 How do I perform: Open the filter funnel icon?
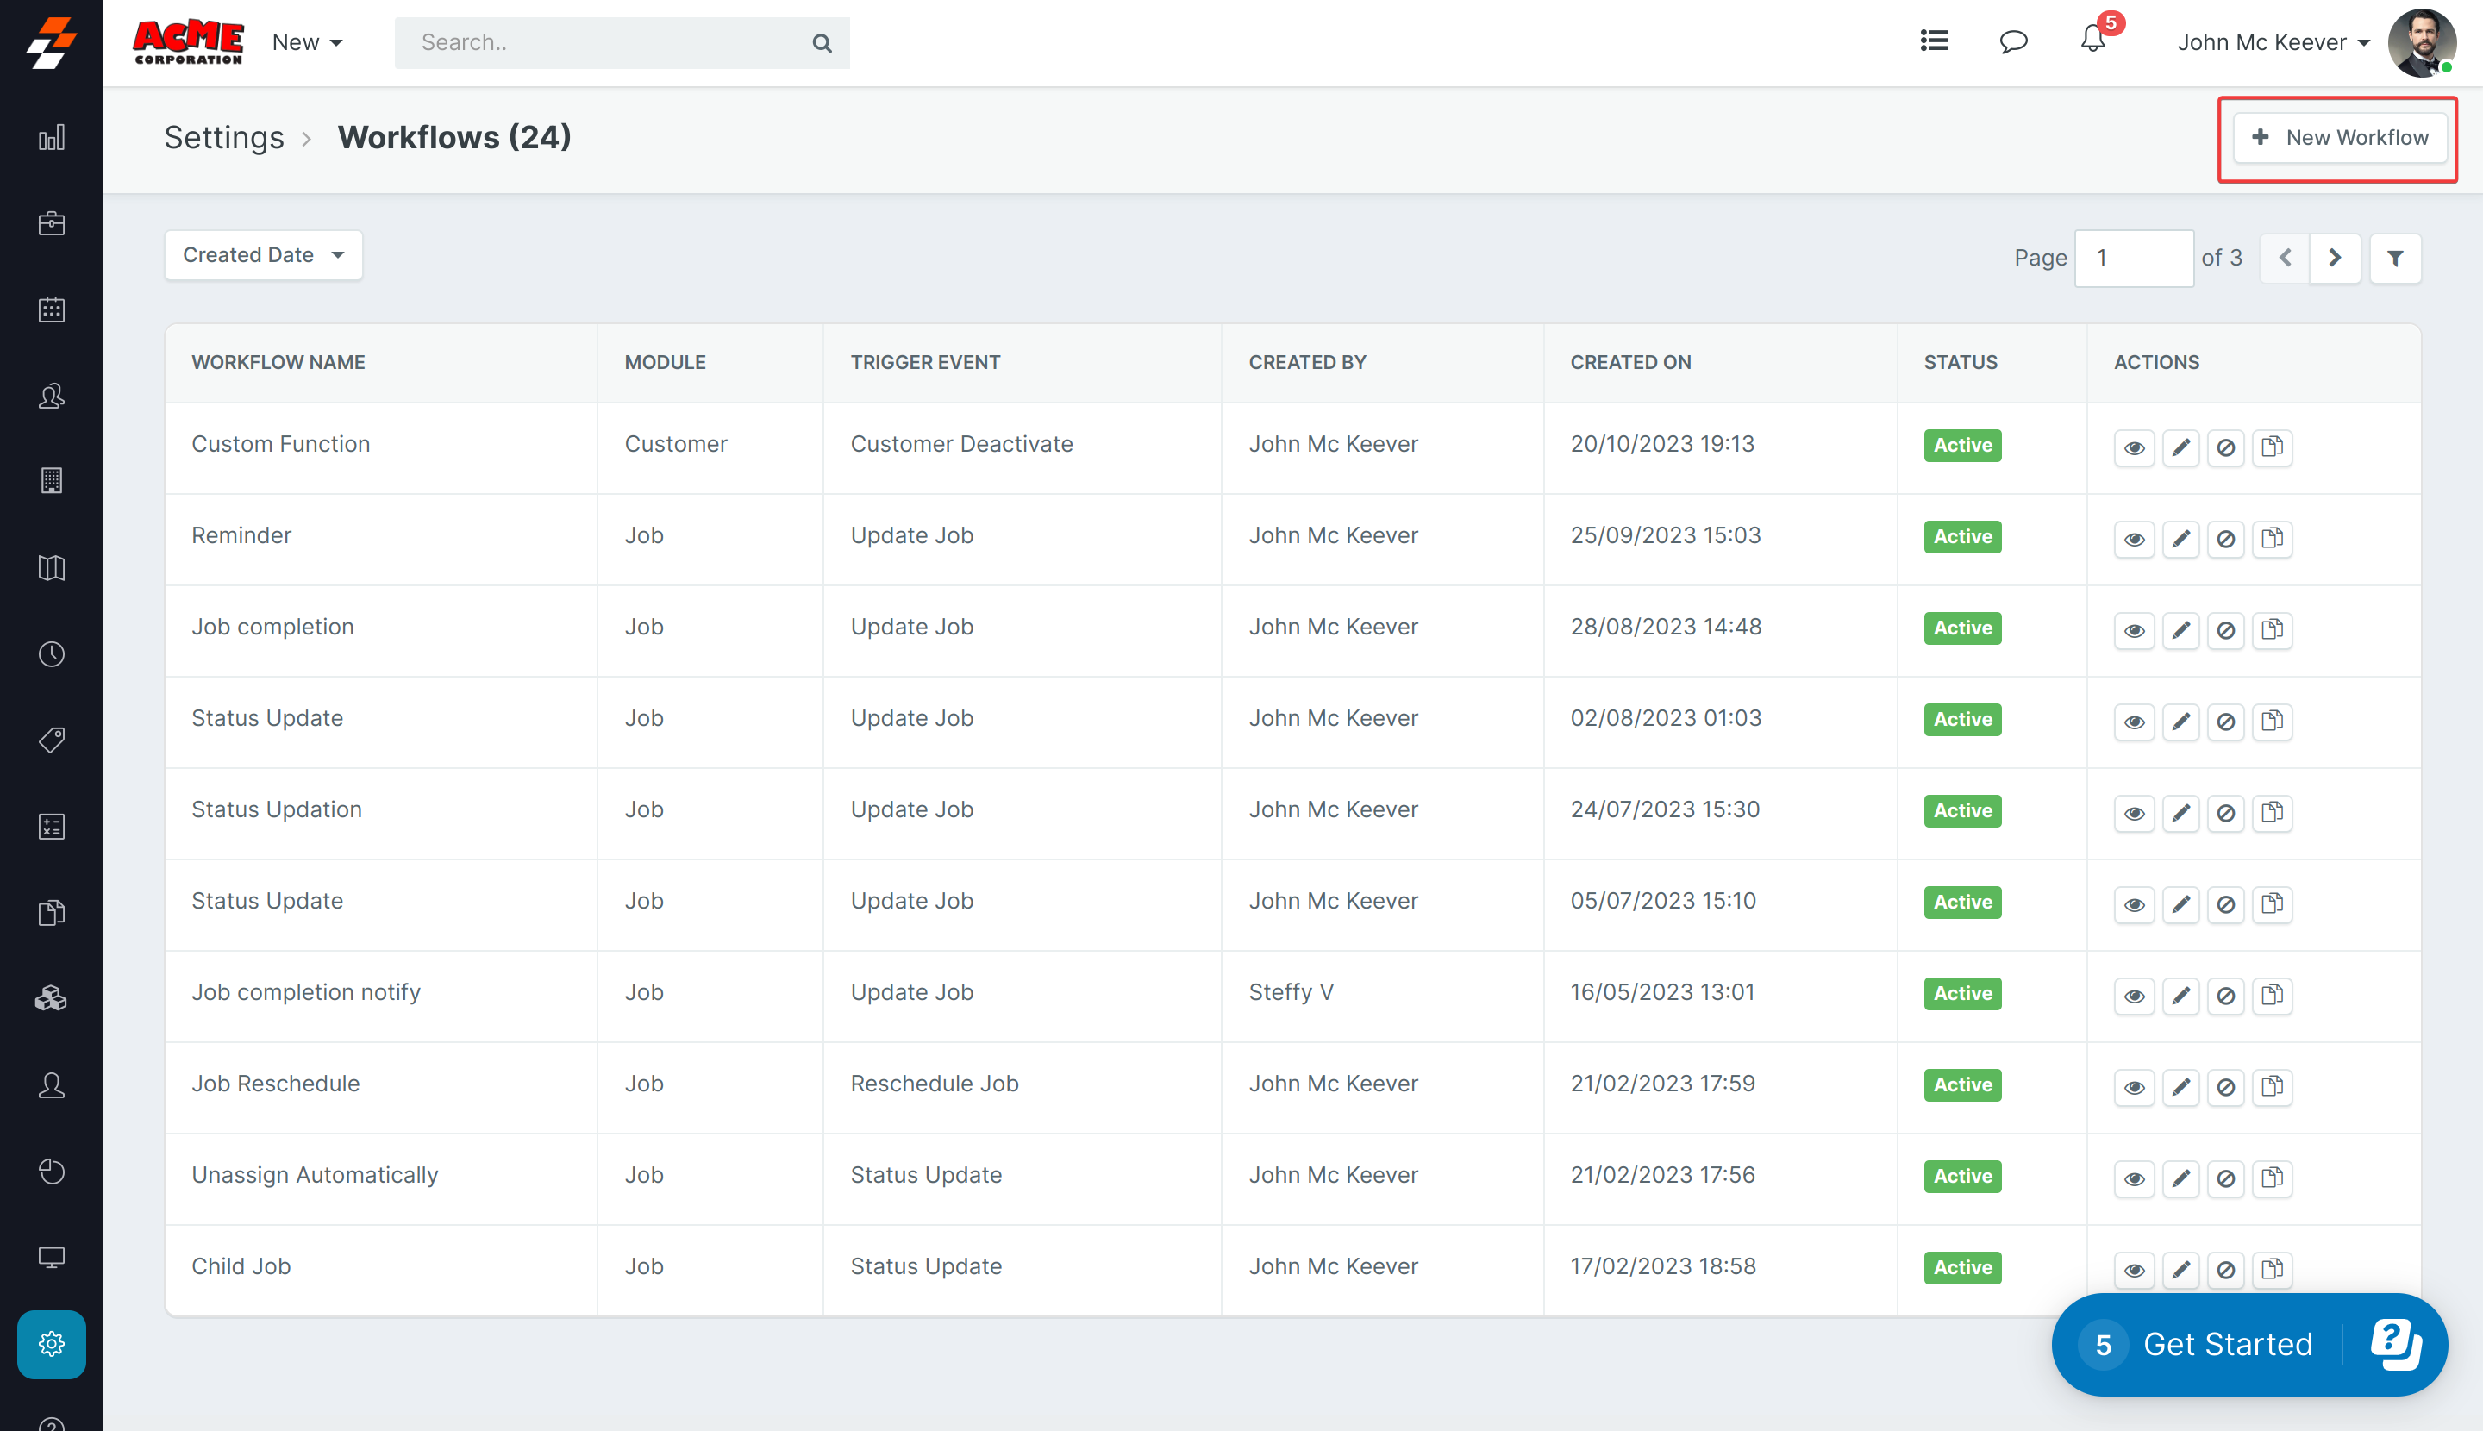point(2394,259)
